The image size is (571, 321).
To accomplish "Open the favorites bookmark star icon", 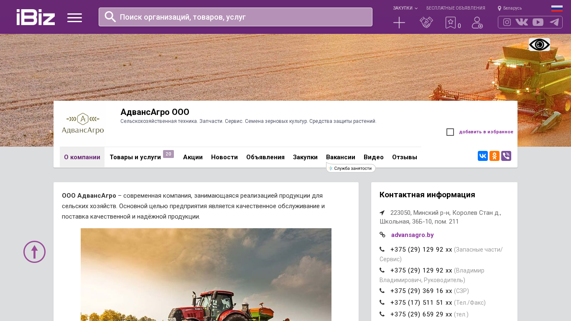I will (450, 23).
